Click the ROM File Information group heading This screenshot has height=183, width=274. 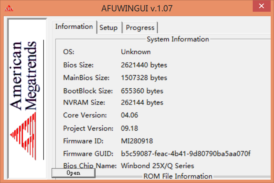click(178, 176)
